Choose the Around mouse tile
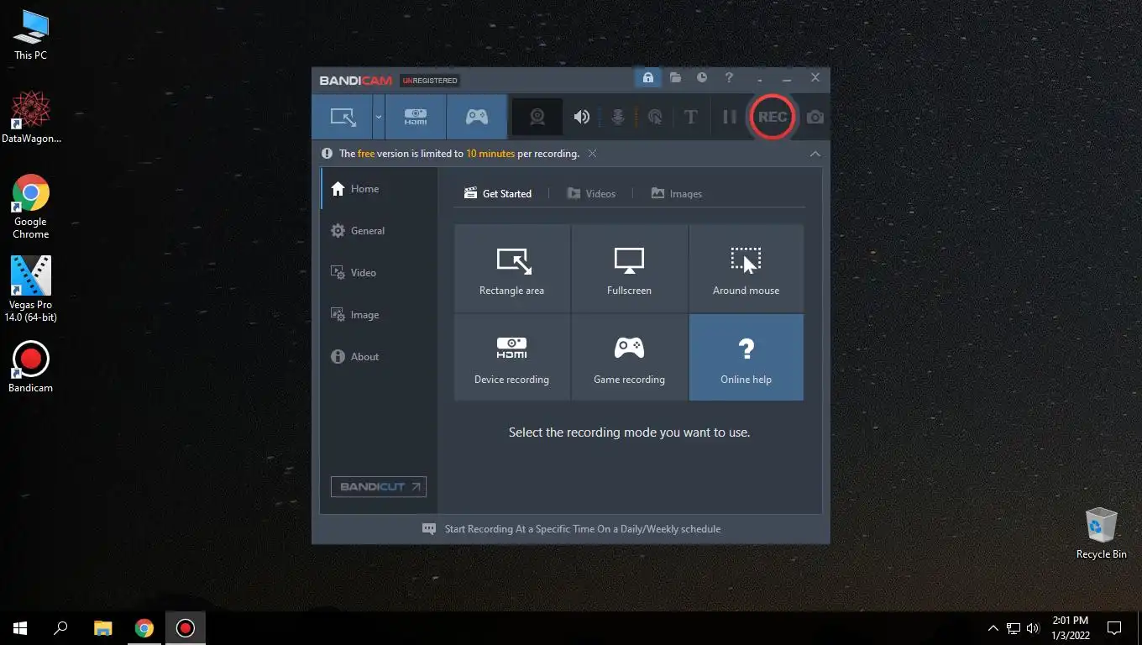Image resolution: width=1142 pixels, height=645 pixels. (x=746, y=269)
